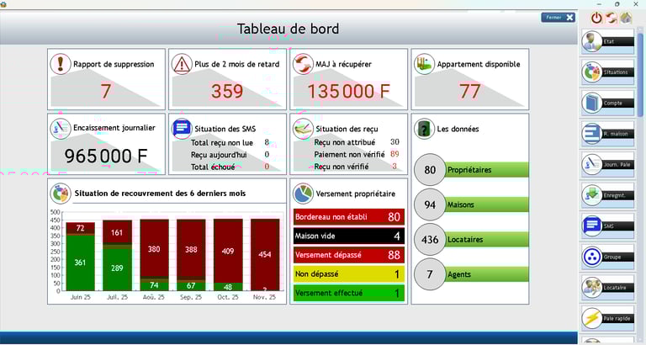The width and height of the screenshot is (646, 345).
Task: Open the Compte sidebar item
Action: pyautogui.click(x=607, y=103)
